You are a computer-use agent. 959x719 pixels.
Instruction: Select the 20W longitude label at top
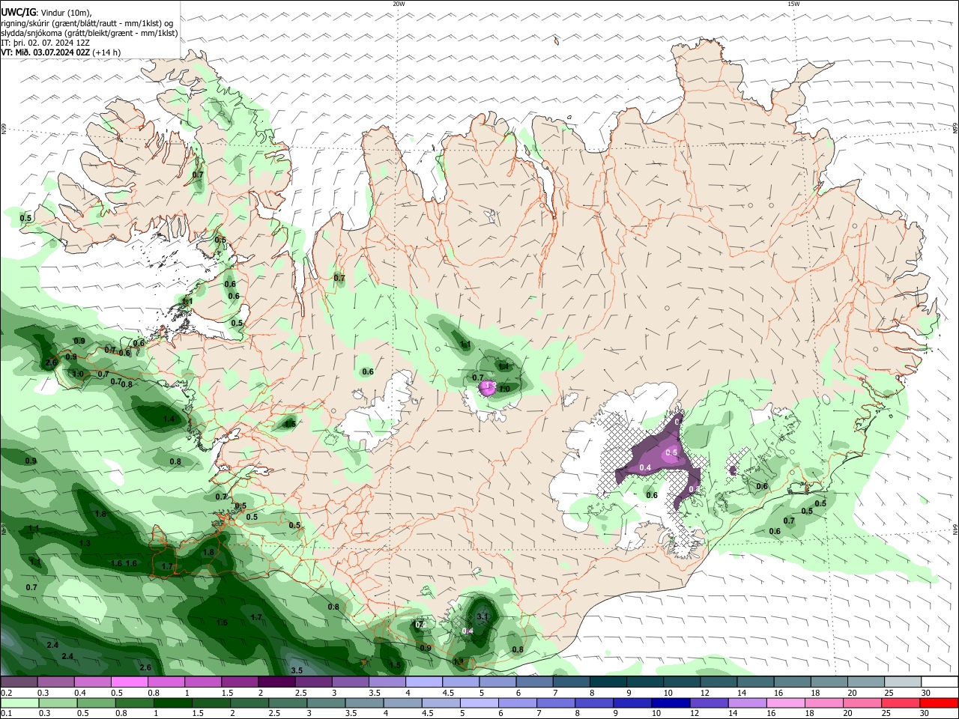399,4
